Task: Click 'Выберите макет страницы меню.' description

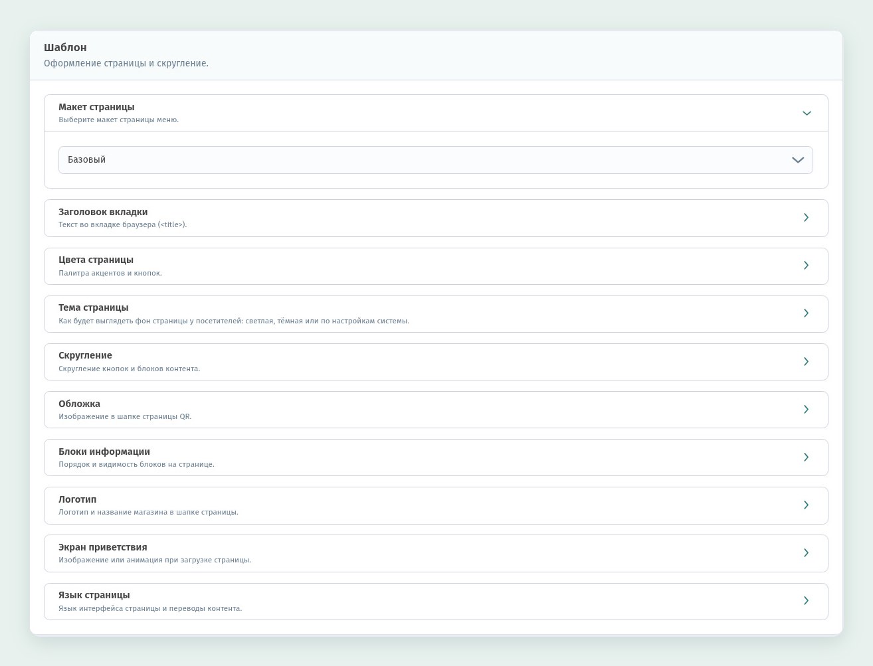Action: pyautogui.click(x=118, y=120)
